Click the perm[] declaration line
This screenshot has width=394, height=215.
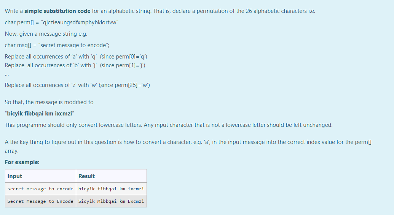(62, 22)
